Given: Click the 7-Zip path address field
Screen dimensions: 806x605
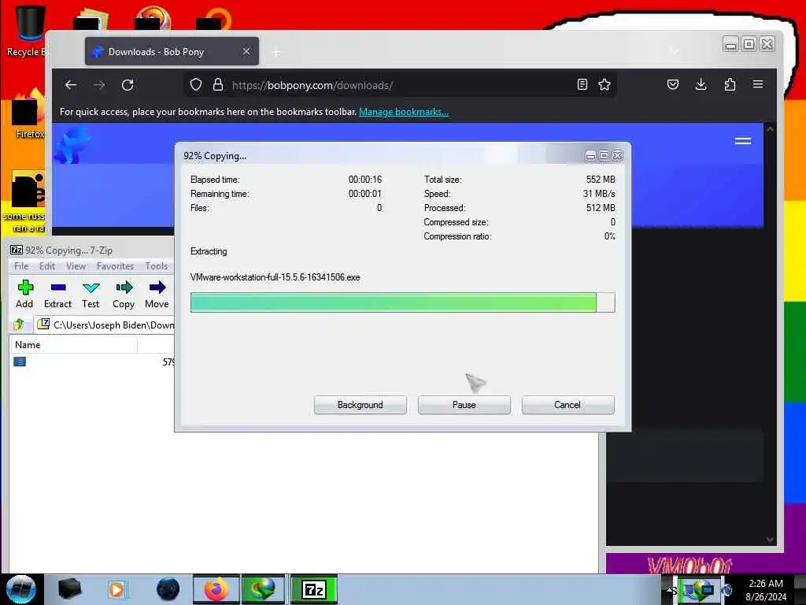Looking at the screenshot, I should pyautogui.click(x=106, y=325).
